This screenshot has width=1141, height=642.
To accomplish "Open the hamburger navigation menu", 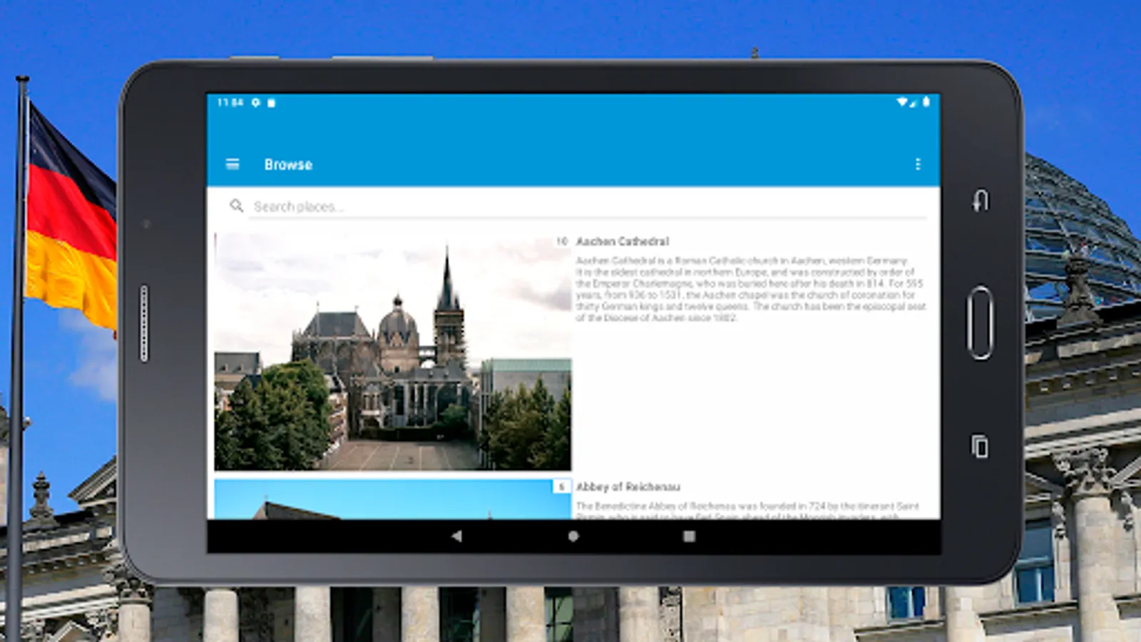I will point(232,164).
